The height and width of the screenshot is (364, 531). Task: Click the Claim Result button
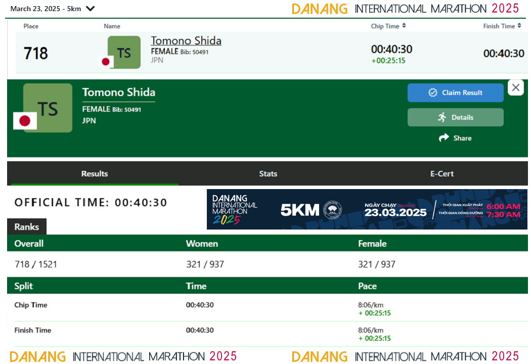455,93
